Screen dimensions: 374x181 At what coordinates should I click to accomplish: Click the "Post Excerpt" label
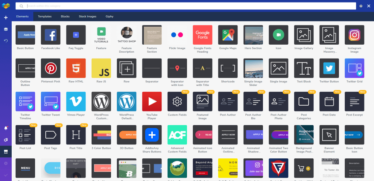click(354, 115)
